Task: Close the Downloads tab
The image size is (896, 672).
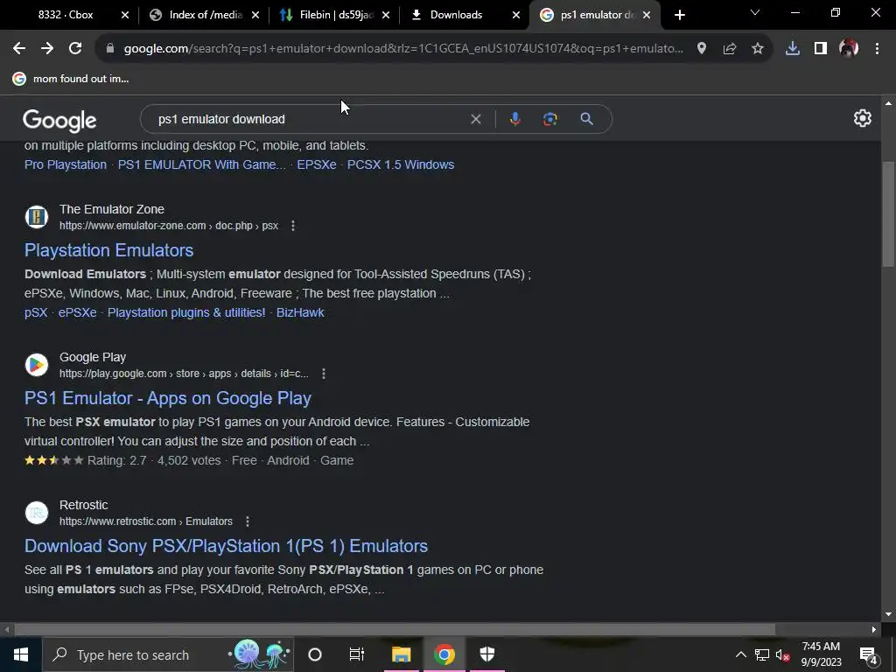Action: 516,15
